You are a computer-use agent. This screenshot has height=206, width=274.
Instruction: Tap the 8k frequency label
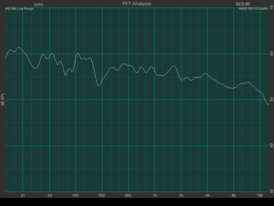(x=234, y=195)
